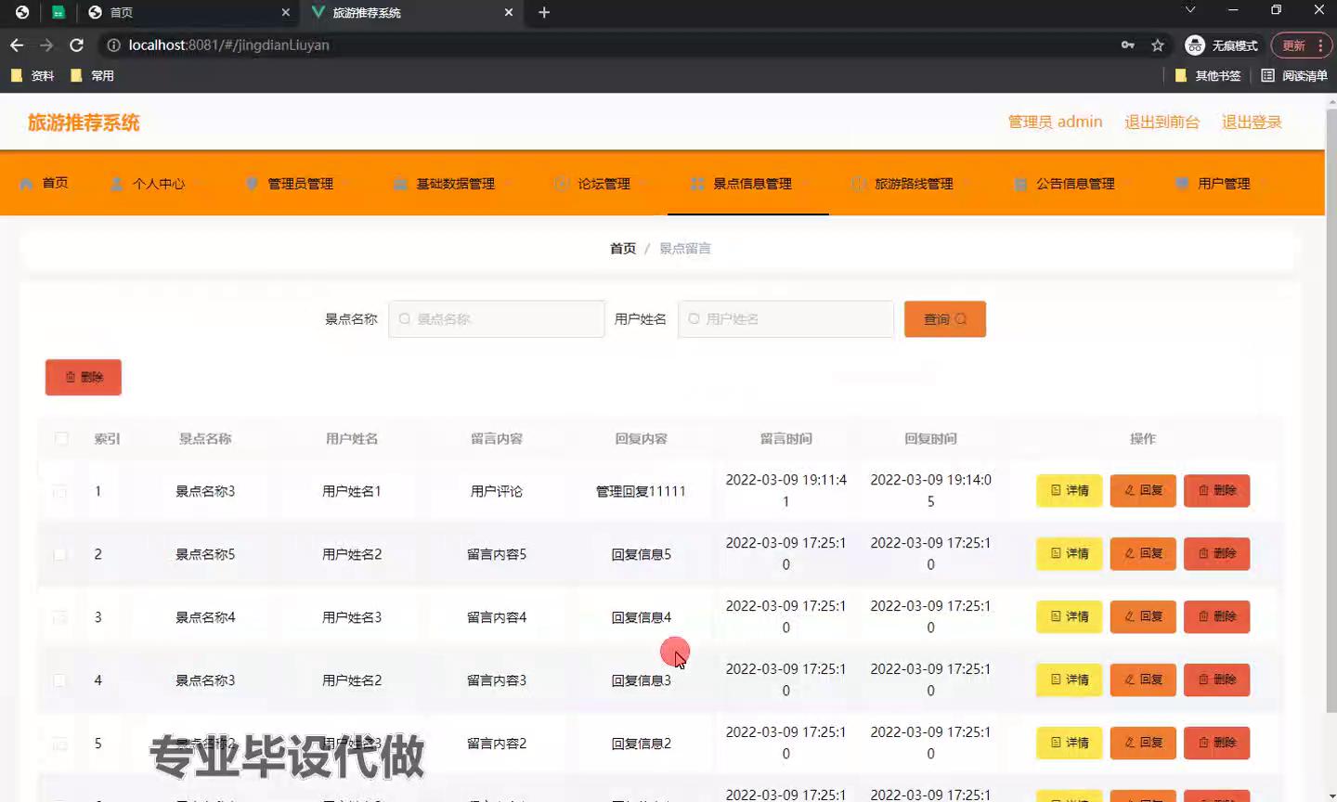Viewport: 1337px width, 802px height.
Task: Click the home icon in orange navbar
Action: pos(26,184)
